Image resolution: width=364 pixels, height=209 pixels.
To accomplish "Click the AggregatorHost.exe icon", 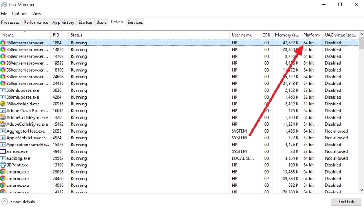I will 3,131.
